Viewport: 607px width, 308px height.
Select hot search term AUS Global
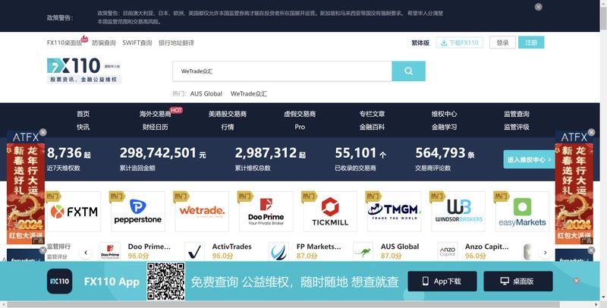coord(206,93)
